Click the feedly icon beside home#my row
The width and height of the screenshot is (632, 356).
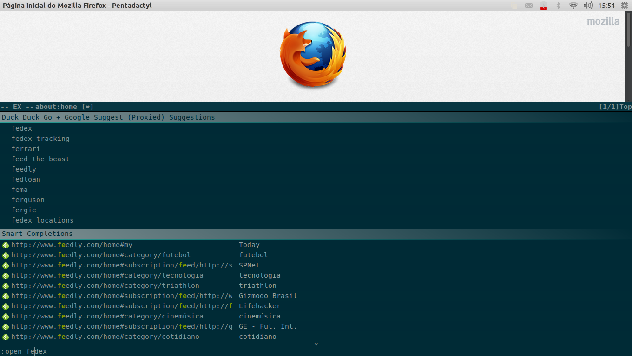pos(6,245)
